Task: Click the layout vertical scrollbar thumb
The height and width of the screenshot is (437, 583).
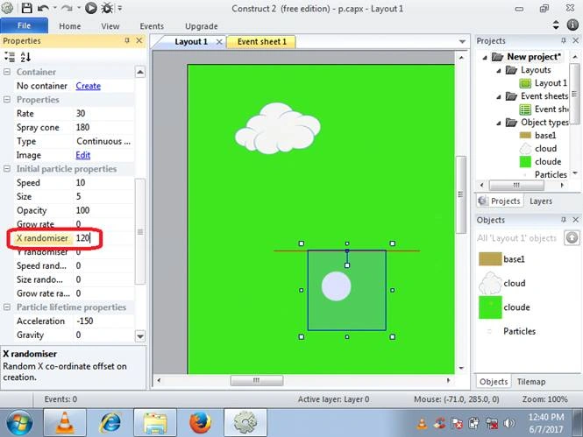Action: click(460, 194)
